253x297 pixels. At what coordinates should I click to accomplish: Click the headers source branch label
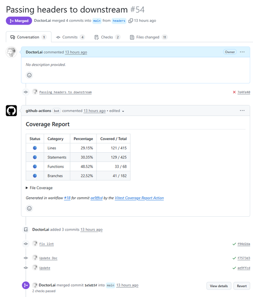coord(119,20)
